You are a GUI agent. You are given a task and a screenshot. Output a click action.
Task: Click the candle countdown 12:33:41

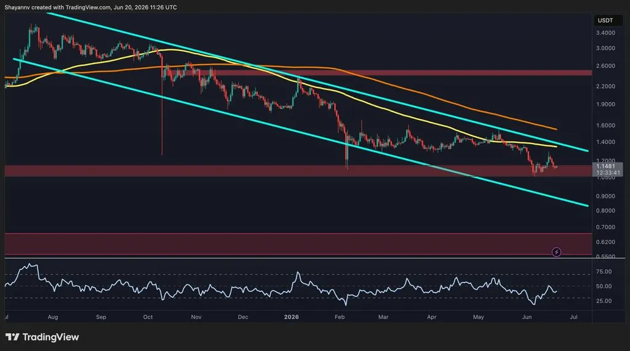point(608,172)
